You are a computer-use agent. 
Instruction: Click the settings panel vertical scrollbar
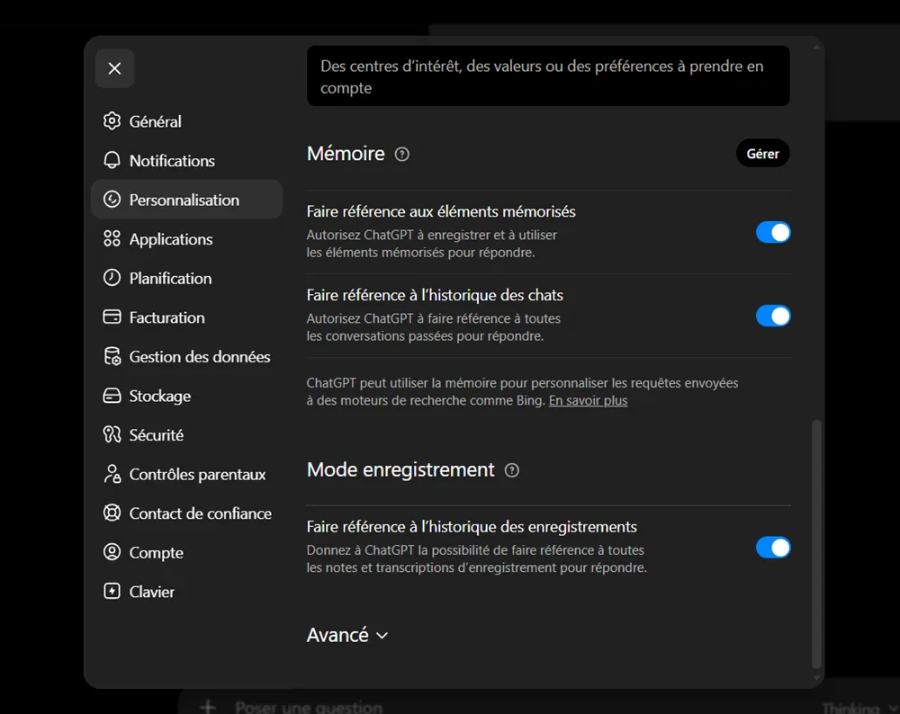816,544
